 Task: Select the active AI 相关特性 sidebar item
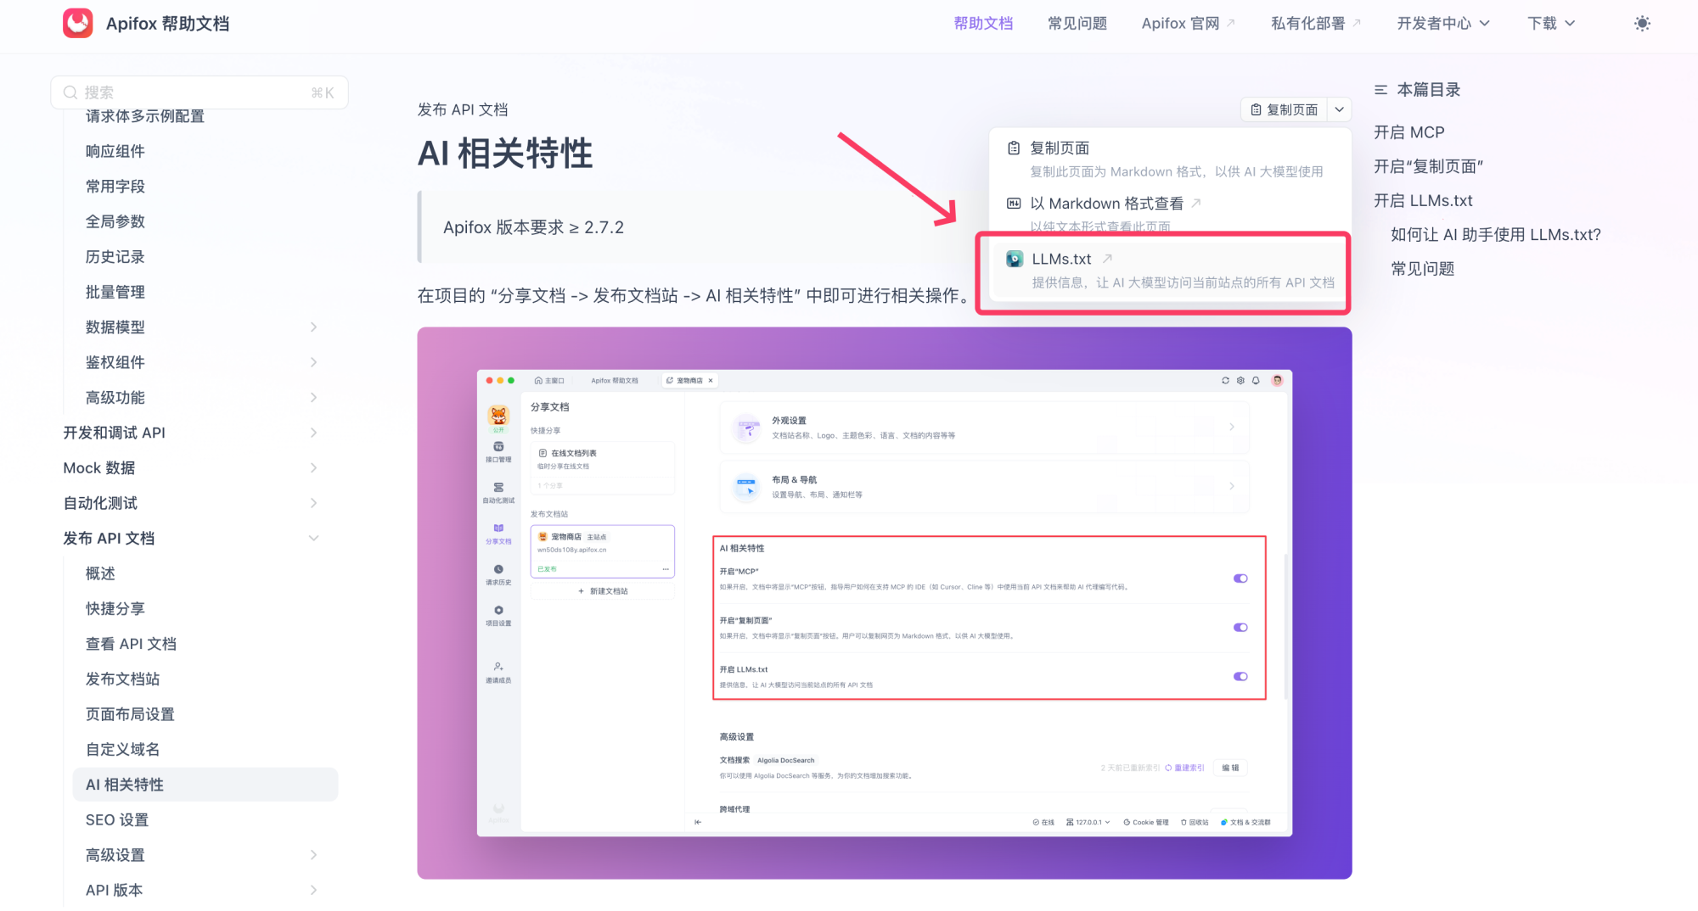pos(205,785)
